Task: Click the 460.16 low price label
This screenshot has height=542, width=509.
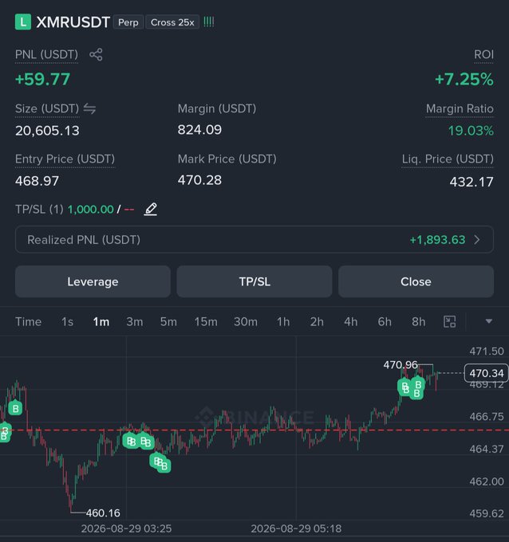Action: coord(103,513)
